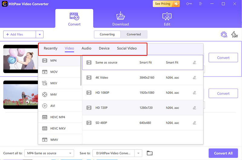The height and width of the screenshot is (160, 242).
Task: Select the 4K Video preset
Action: point(142,77)
